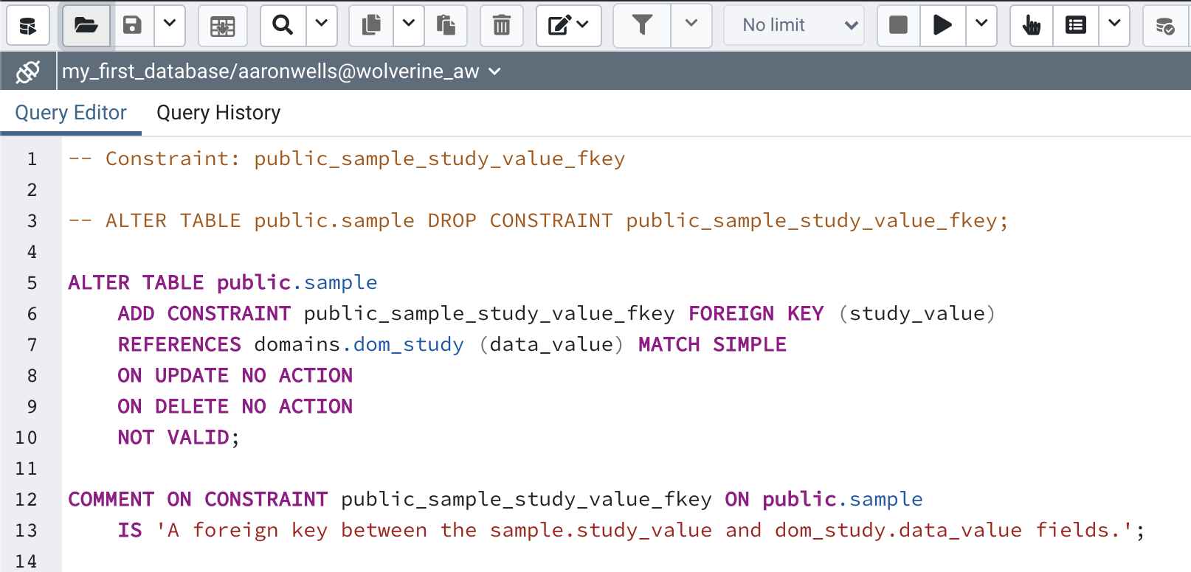Select the Query Editor tab

pos(71,113)
